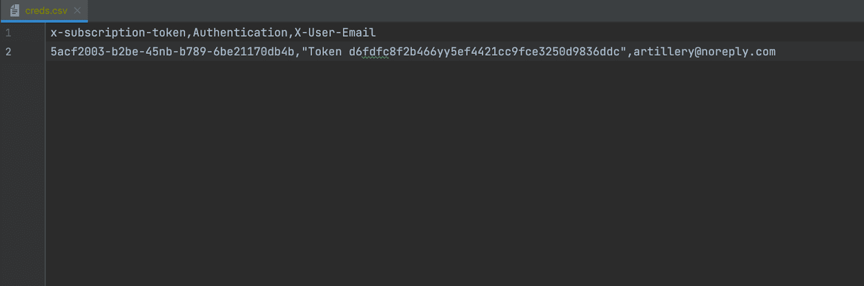Click the creds.csv file icon in the tab
This screenshot has height=286, width=864.
click(15, 11)
